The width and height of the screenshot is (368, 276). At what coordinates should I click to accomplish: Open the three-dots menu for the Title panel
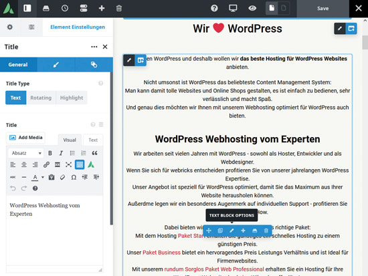tap(94, 47)
